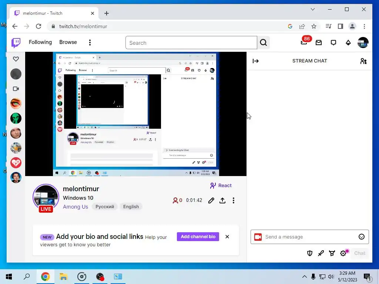The image size is (379, 284).
Task: Open Get Bits diamond icon
Action: point(348,43)
